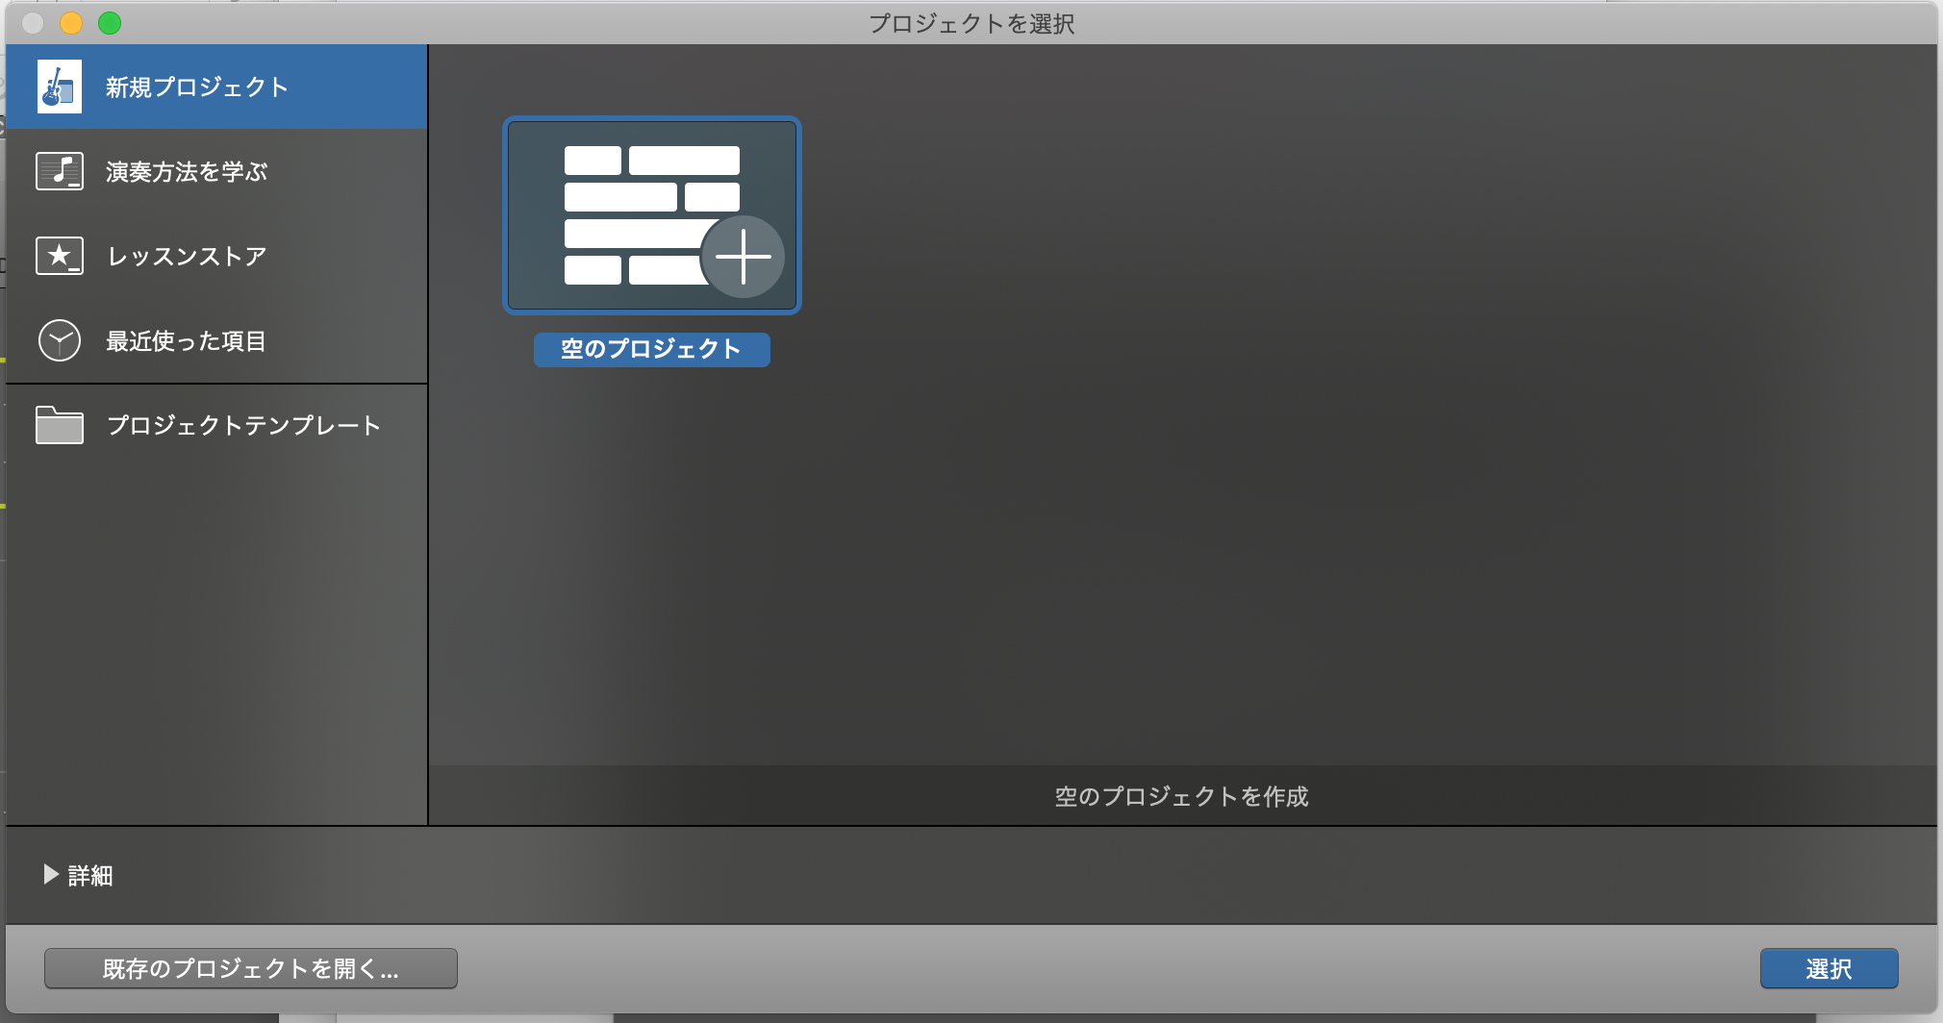
Task: Select the 空のプロジェクト thumbnail
Action: pos(652,214)
